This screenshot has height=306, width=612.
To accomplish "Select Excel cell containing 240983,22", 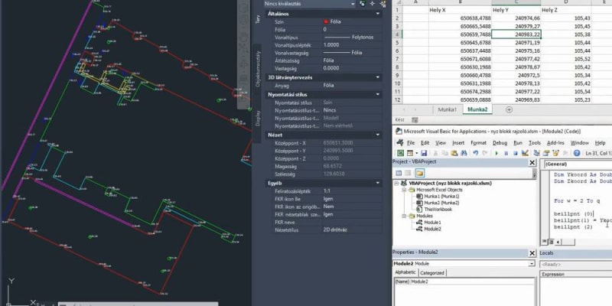I will point(516,34).
